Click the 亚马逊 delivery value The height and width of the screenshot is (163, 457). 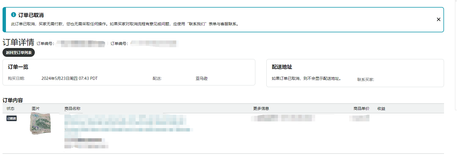click(x=202, y=78)
